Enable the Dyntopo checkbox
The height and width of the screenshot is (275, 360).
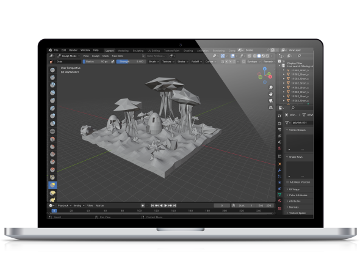(x=244, y=62)
